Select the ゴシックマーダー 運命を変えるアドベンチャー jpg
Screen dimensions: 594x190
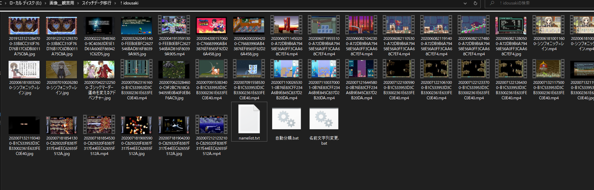(99, 69)
